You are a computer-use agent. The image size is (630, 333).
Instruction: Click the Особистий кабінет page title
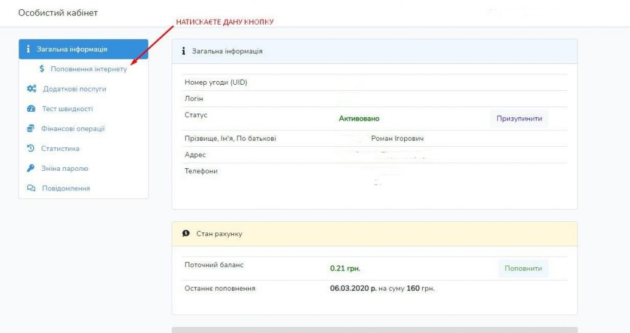point(58,13)
